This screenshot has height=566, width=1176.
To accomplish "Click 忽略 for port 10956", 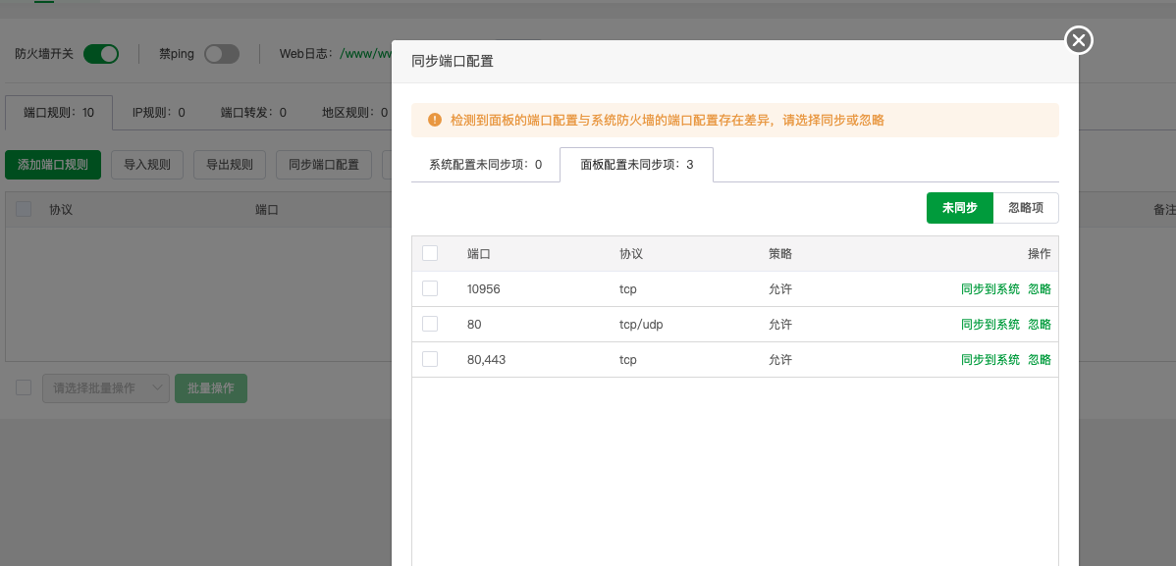I will pos(1040,288).
